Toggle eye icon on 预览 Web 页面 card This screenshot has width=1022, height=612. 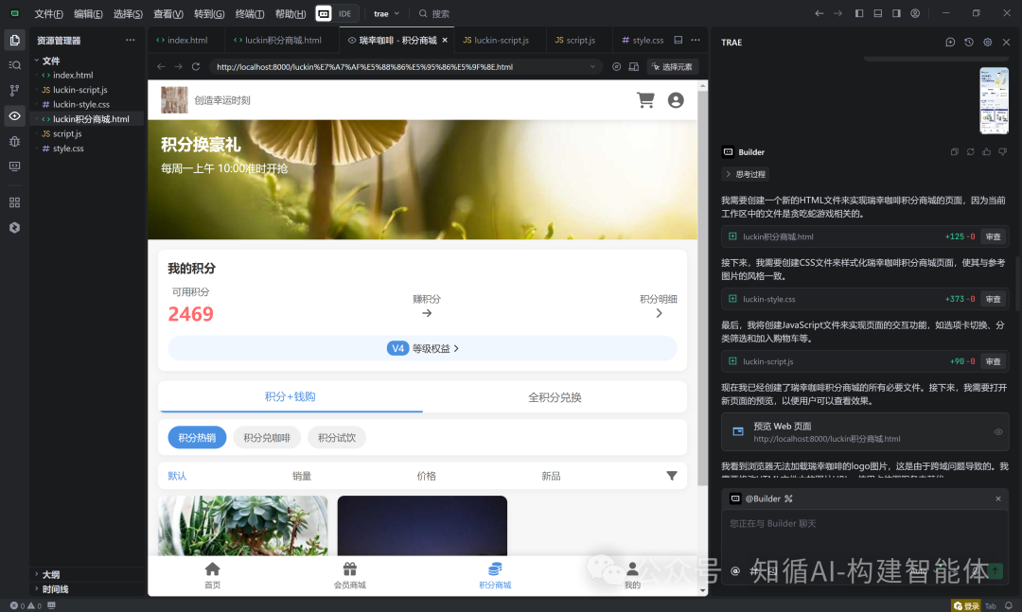(x=998, y=432)
